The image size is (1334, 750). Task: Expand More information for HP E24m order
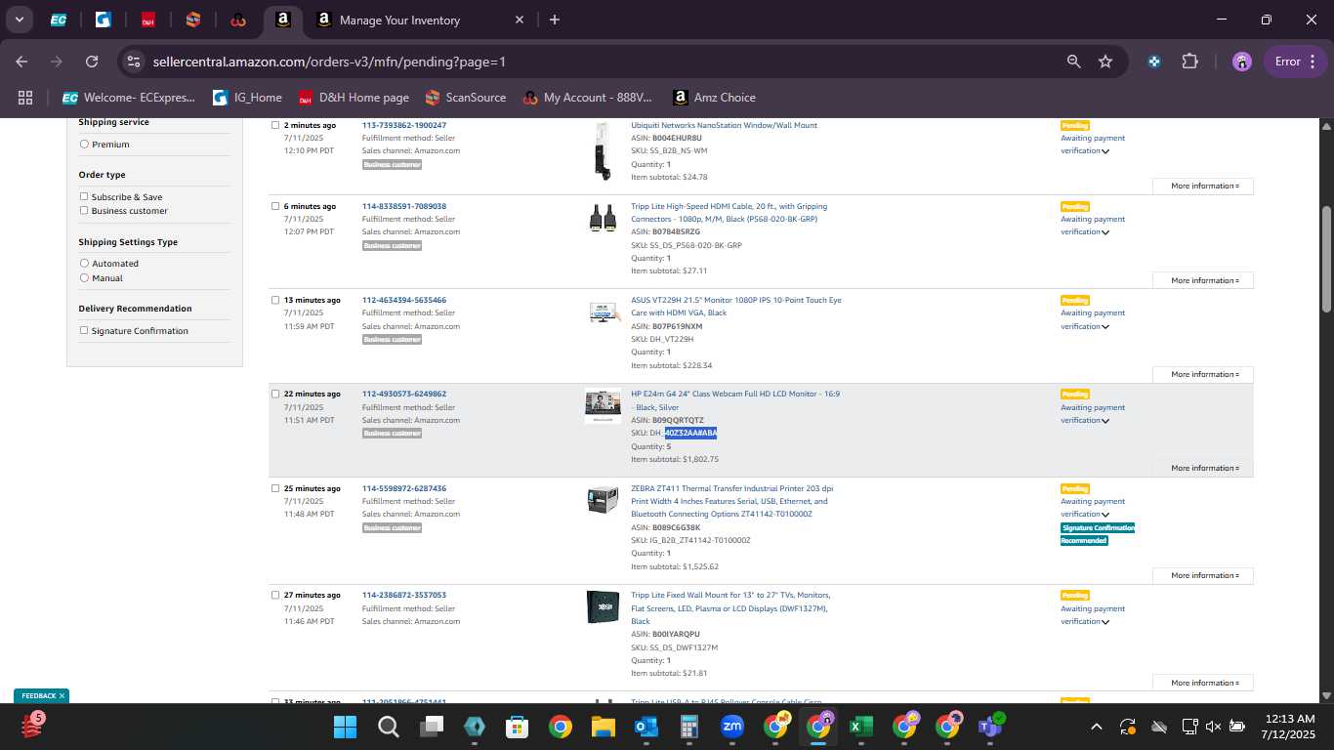pos(1203,468)
